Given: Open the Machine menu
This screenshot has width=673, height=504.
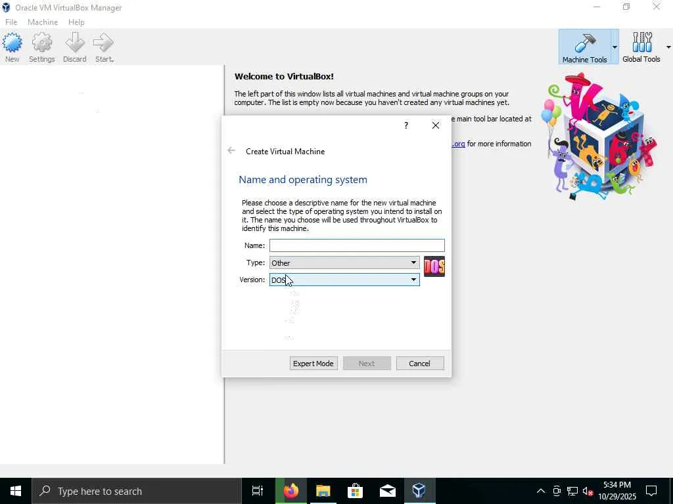Looking at the screenshot, I should [x=43, y=22].
